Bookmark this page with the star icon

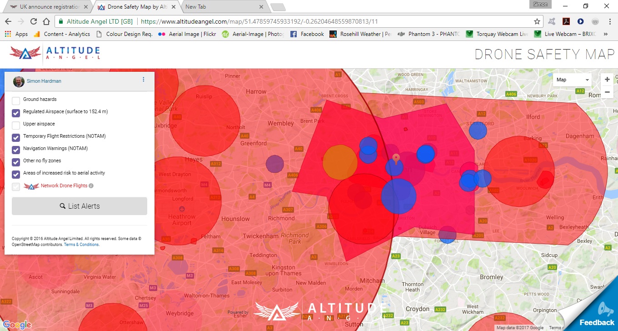pyautogui.click(x=537, y=21)
